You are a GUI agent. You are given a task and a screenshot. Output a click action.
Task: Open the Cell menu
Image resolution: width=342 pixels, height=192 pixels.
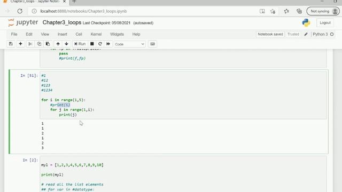[x=79, y=34]
